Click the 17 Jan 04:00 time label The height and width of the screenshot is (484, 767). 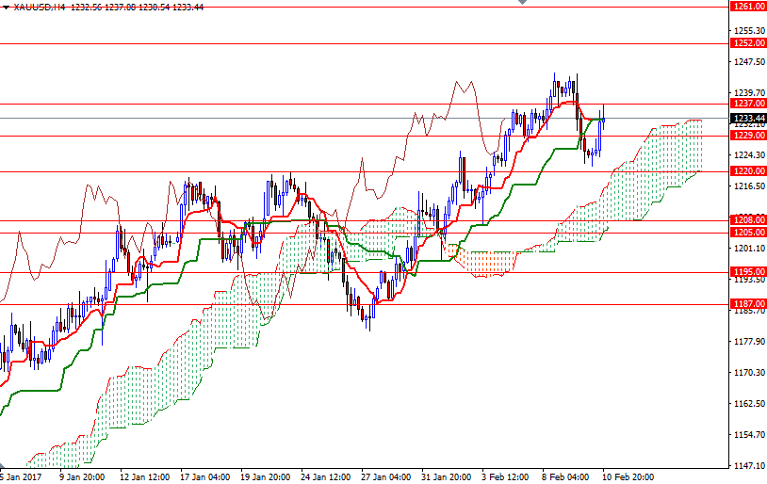[x=204, y=476]
